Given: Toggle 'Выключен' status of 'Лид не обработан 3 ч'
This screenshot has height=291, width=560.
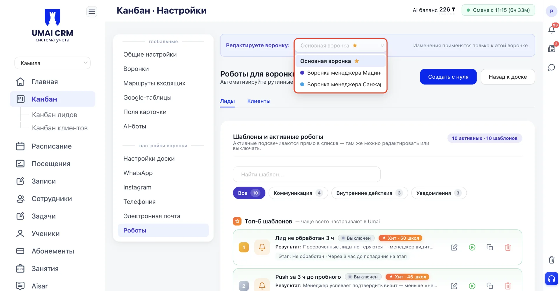Looking at the screenshot, I should point(356,238).
